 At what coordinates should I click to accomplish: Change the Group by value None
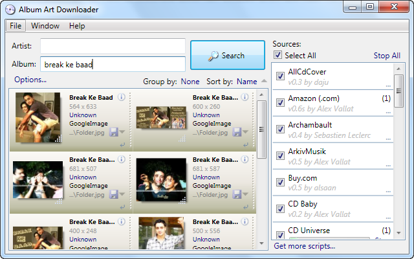point(190,82)
